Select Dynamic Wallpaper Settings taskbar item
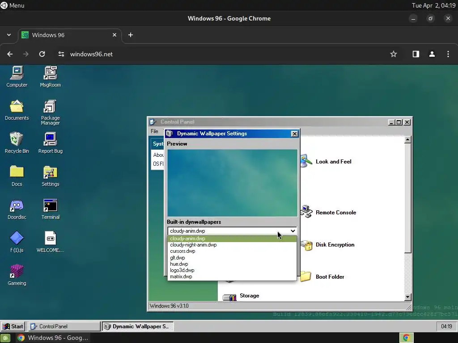This screenshot has height=343, width=458. pyautogui.click(x=138, y=326)
